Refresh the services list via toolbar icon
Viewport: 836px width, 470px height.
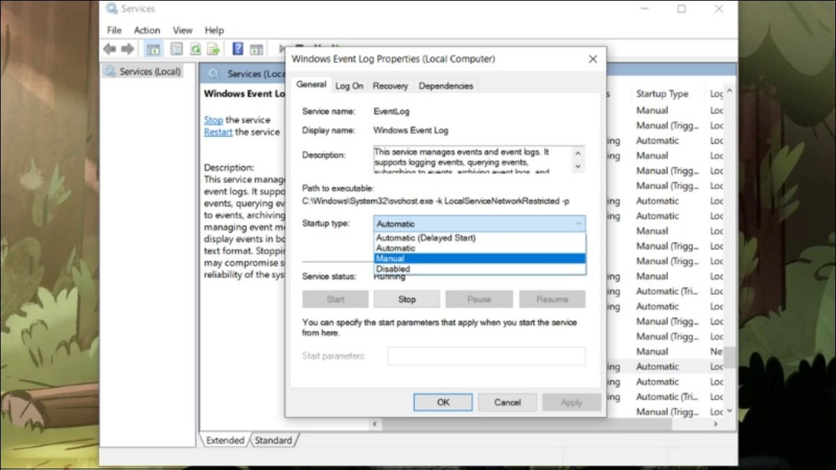pos(196,49)
